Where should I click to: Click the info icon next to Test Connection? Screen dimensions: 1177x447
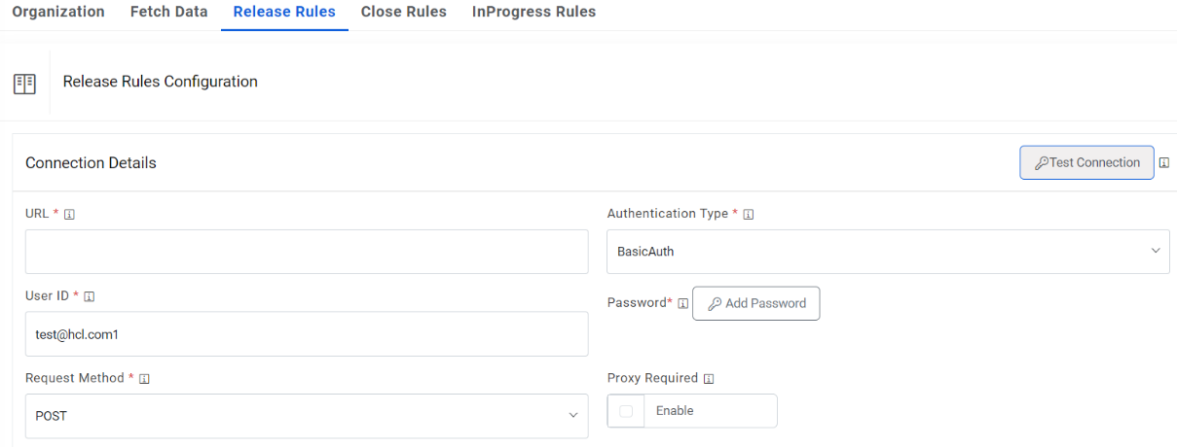(1164, 163)
